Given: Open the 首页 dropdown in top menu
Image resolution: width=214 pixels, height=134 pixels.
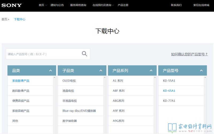Looking at the screenshot, I should point(43,5).
